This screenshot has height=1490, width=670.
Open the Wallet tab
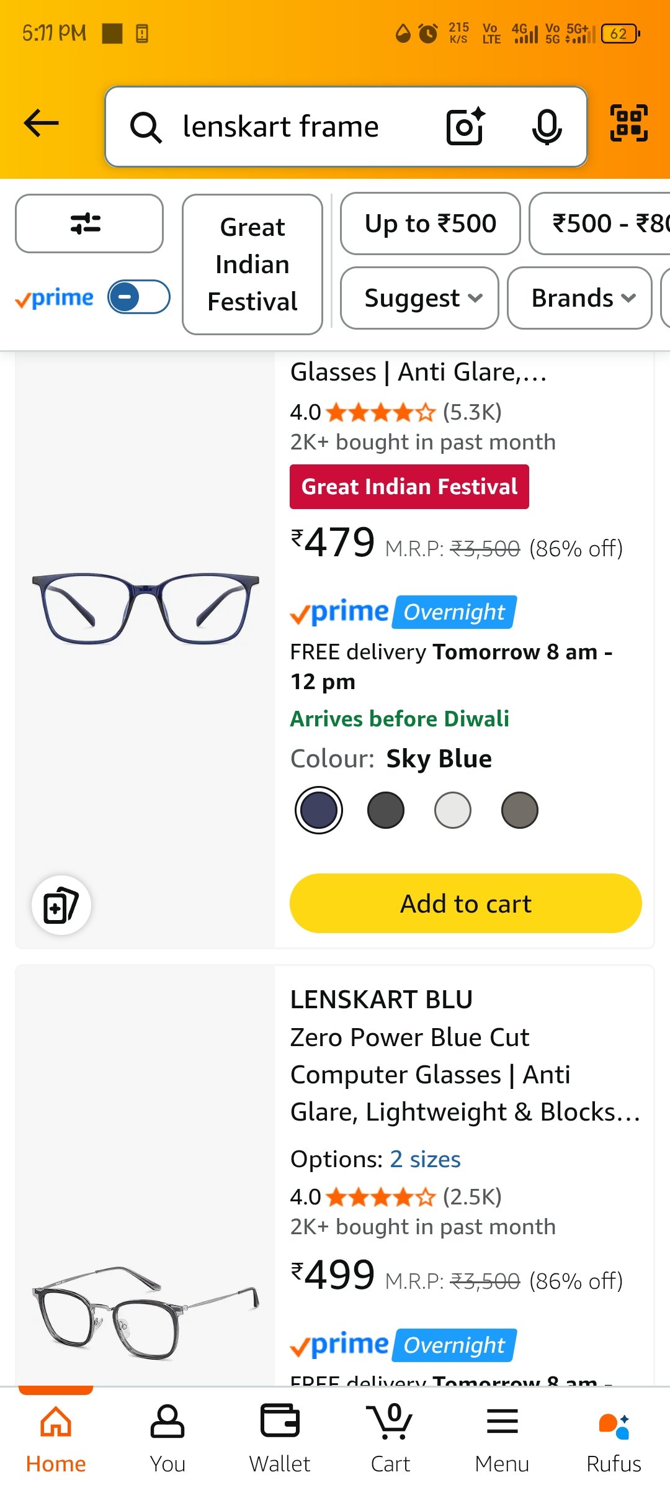pyautogui.click(x=280, y=1438)
